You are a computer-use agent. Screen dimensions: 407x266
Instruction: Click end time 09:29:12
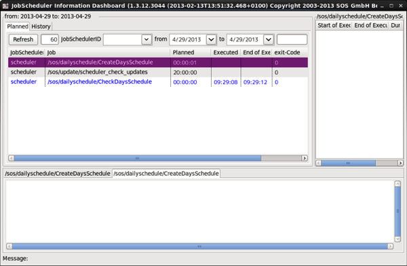(255, 82)
